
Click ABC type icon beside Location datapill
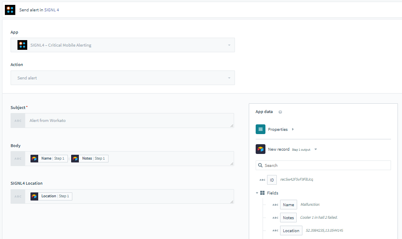[x=275, y=230]
